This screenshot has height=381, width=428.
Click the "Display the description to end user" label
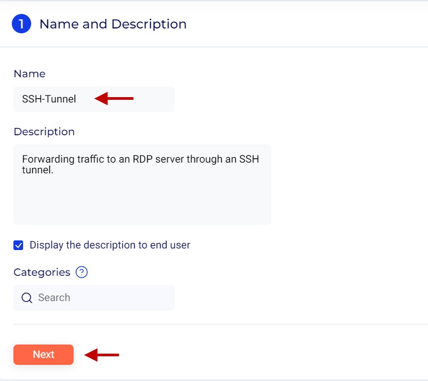point(110,245)
